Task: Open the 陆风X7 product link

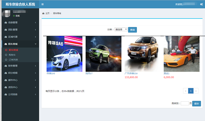Action: click(x=89, y=74)
